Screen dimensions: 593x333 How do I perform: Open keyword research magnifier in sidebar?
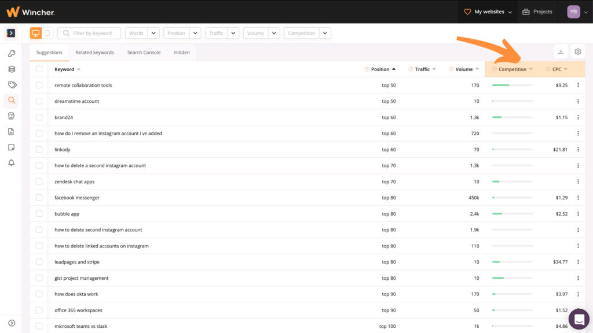[x=12, y=101]
